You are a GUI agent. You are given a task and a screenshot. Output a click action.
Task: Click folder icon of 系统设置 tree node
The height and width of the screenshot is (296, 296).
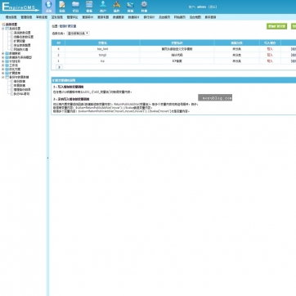pos(7,29)
